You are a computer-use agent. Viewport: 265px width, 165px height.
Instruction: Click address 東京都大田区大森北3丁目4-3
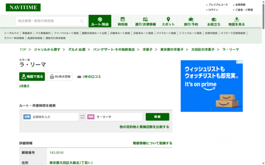[x=71, y=163]
